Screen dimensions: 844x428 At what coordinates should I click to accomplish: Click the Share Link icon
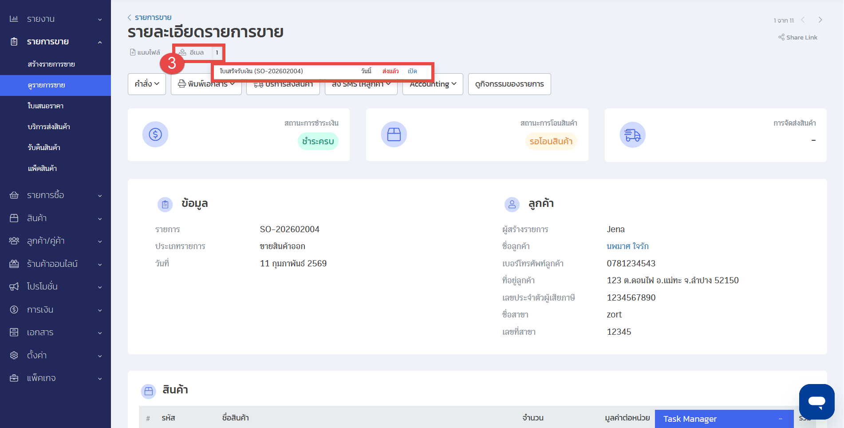(781, 37)
